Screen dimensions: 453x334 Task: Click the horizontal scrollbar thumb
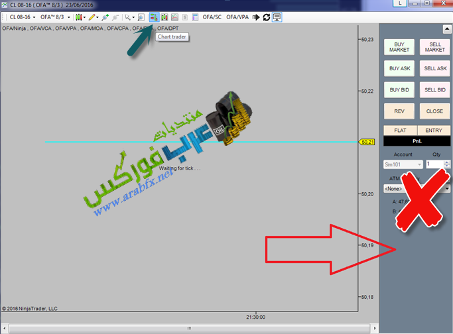coord(189,328)
